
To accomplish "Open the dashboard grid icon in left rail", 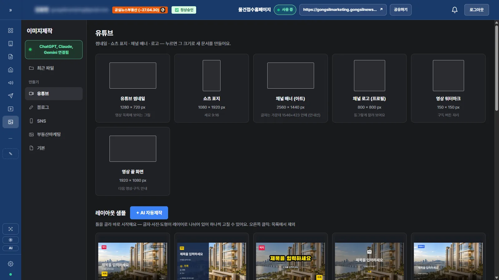I will click(11, 30).
